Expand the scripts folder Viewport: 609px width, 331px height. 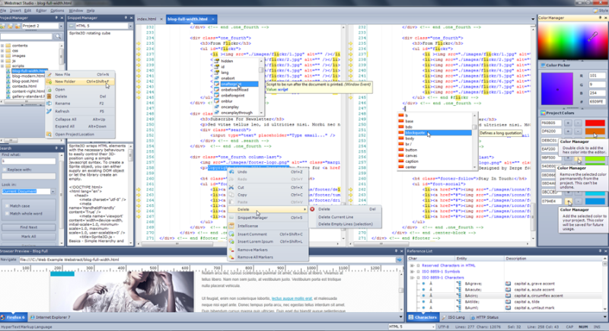pos(2,66)
